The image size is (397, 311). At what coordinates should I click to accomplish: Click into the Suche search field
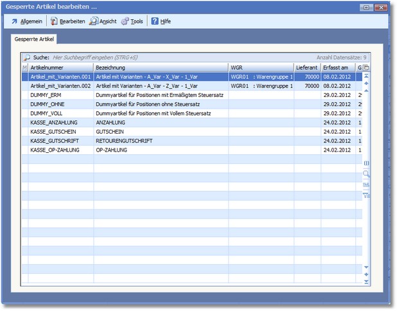click(161, 57)
